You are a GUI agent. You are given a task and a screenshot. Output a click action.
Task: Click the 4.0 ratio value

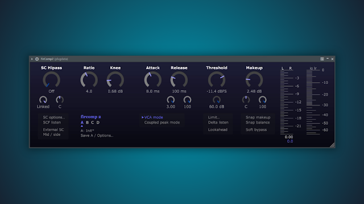point(89,91)
